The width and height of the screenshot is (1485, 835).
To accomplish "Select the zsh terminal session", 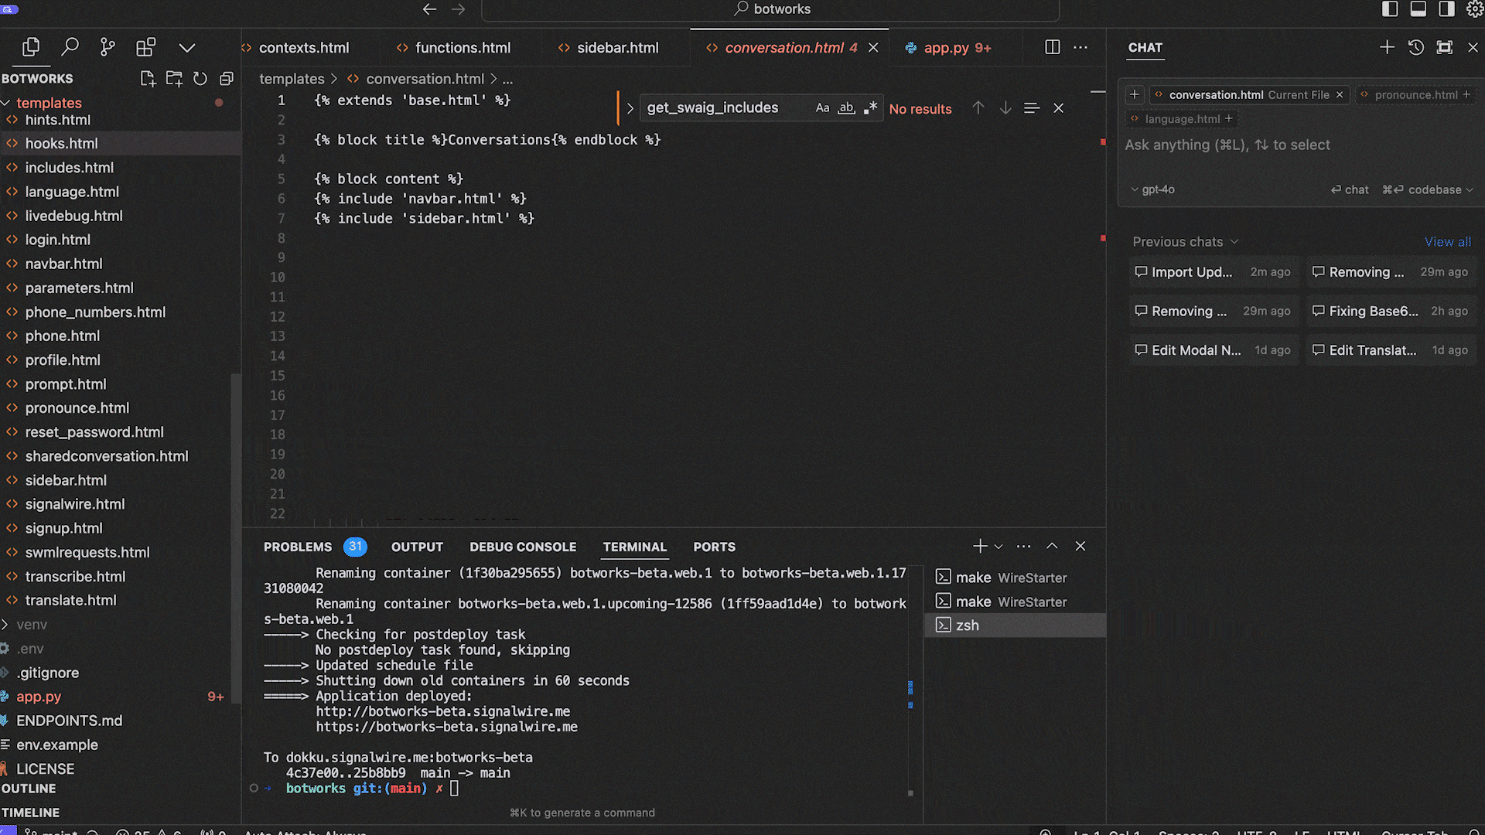I will pyautogui.click(x=967, y=625).
